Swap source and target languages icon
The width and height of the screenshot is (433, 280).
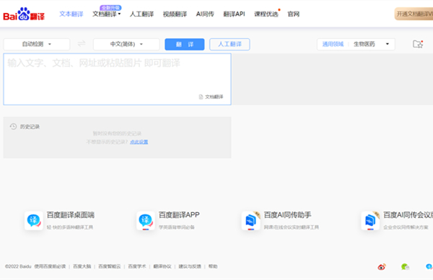(x=82, y=43)
